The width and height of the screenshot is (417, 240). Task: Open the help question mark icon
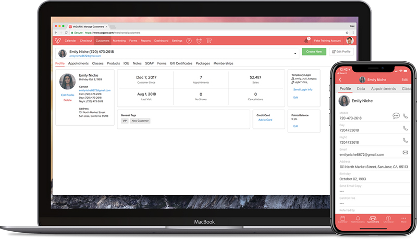point(189,41)
